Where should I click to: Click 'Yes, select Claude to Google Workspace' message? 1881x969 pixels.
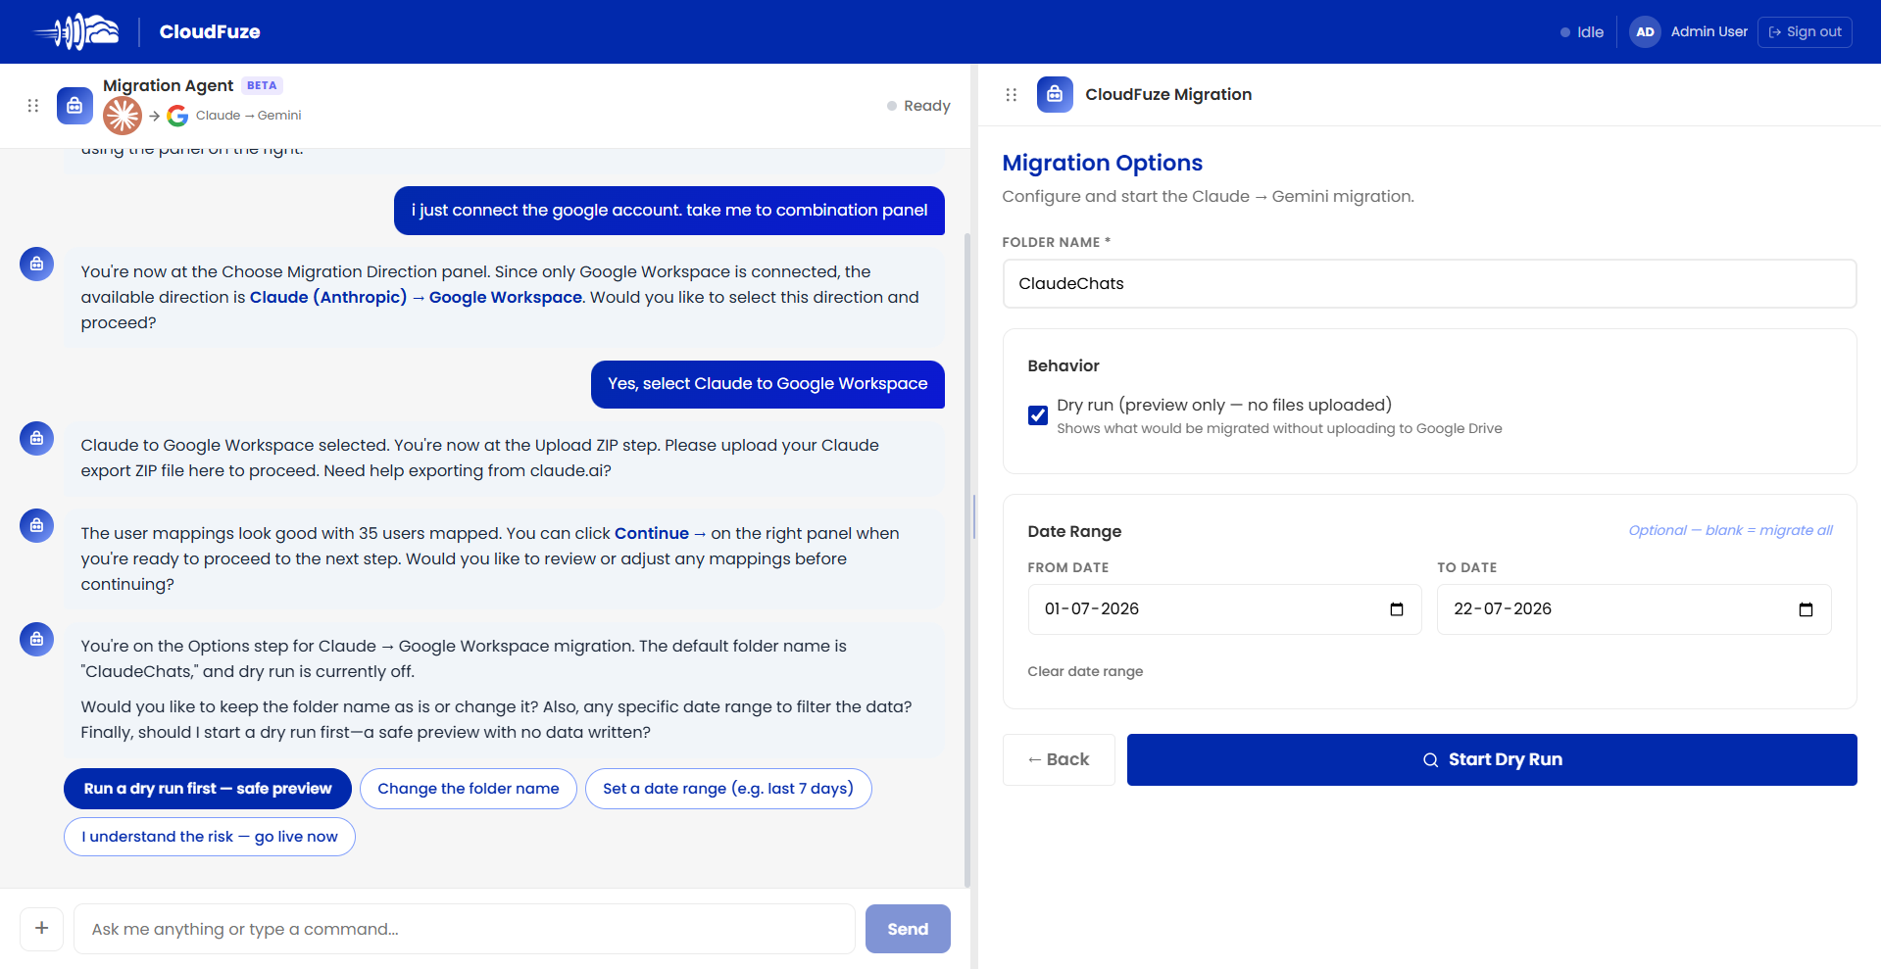tap(767, 384)
